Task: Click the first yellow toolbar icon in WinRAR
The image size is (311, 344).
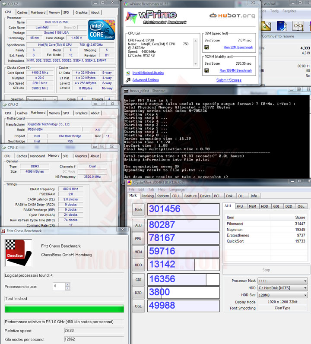Action: click(x=266, y=26)
